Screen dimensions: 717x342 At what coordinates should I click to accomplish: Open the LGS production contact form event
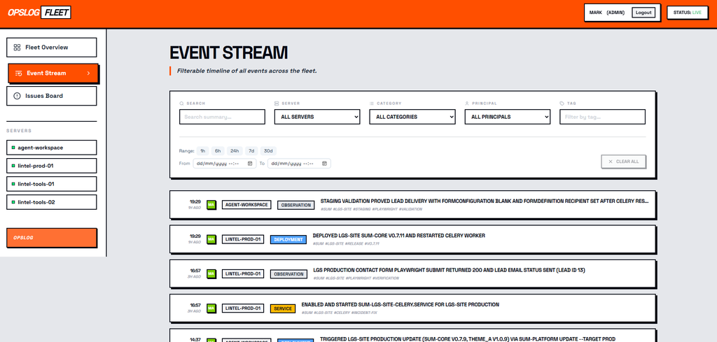[x=413, y=274]
